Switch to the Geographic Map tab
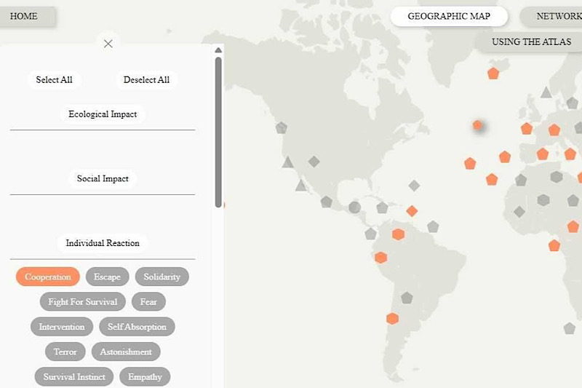This screenshot has width=582, height=388. coord(448,16)
